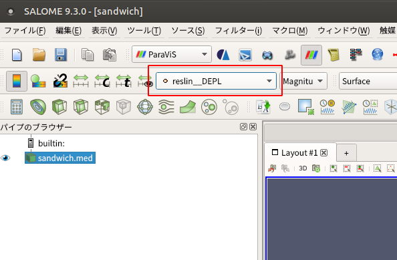Open the ParaViS module dropdown
This screenshot has height=260, width=397.
[172, 54]
